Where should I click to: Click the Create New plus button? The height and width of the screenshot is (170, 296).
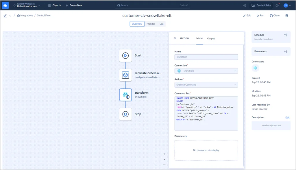pos(74,5)
